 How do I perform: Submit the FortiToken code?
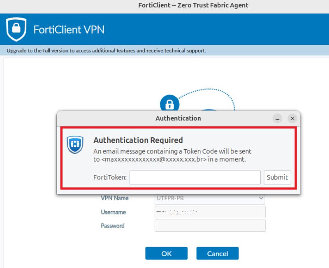[x=277, y=178]
